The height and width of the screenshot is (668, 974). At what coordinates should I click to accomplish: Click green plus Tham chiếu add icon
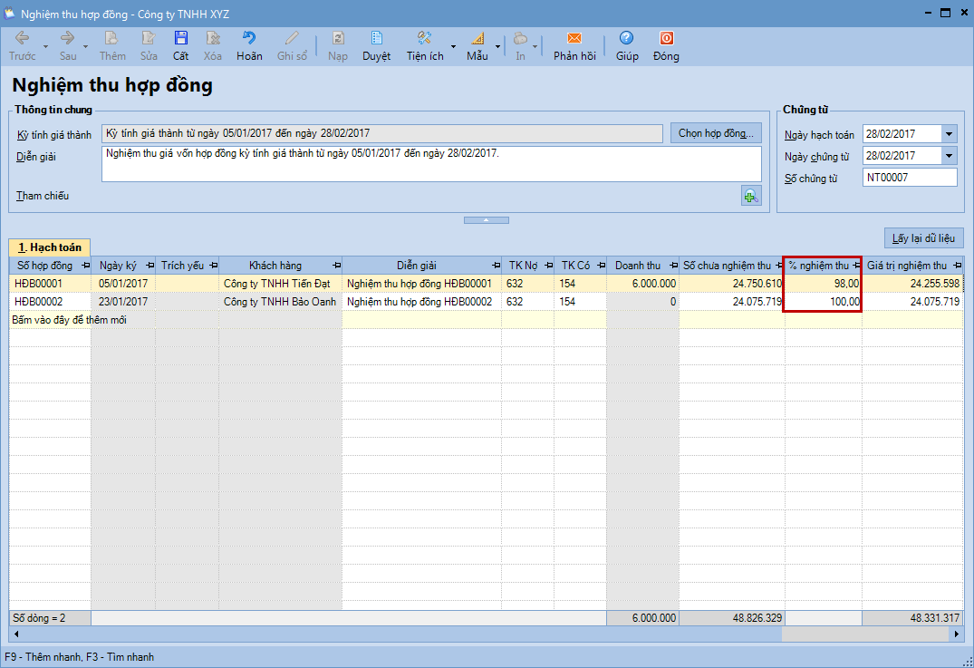[x=751, y=196]
